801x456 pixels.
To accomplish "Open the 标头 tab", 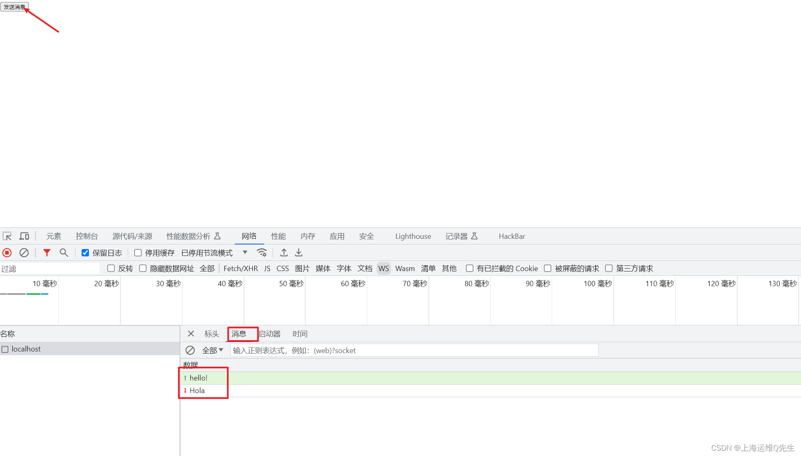I will pyautogui.click(x=212, y=334).
